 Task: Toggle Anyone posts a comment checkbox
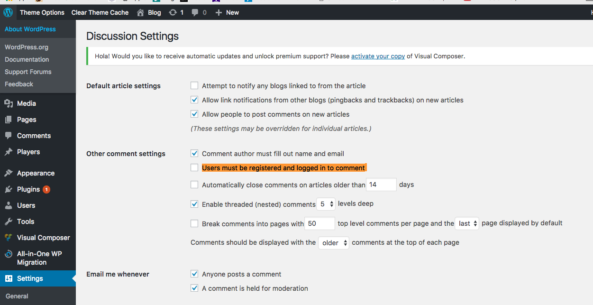pos(194,274)
